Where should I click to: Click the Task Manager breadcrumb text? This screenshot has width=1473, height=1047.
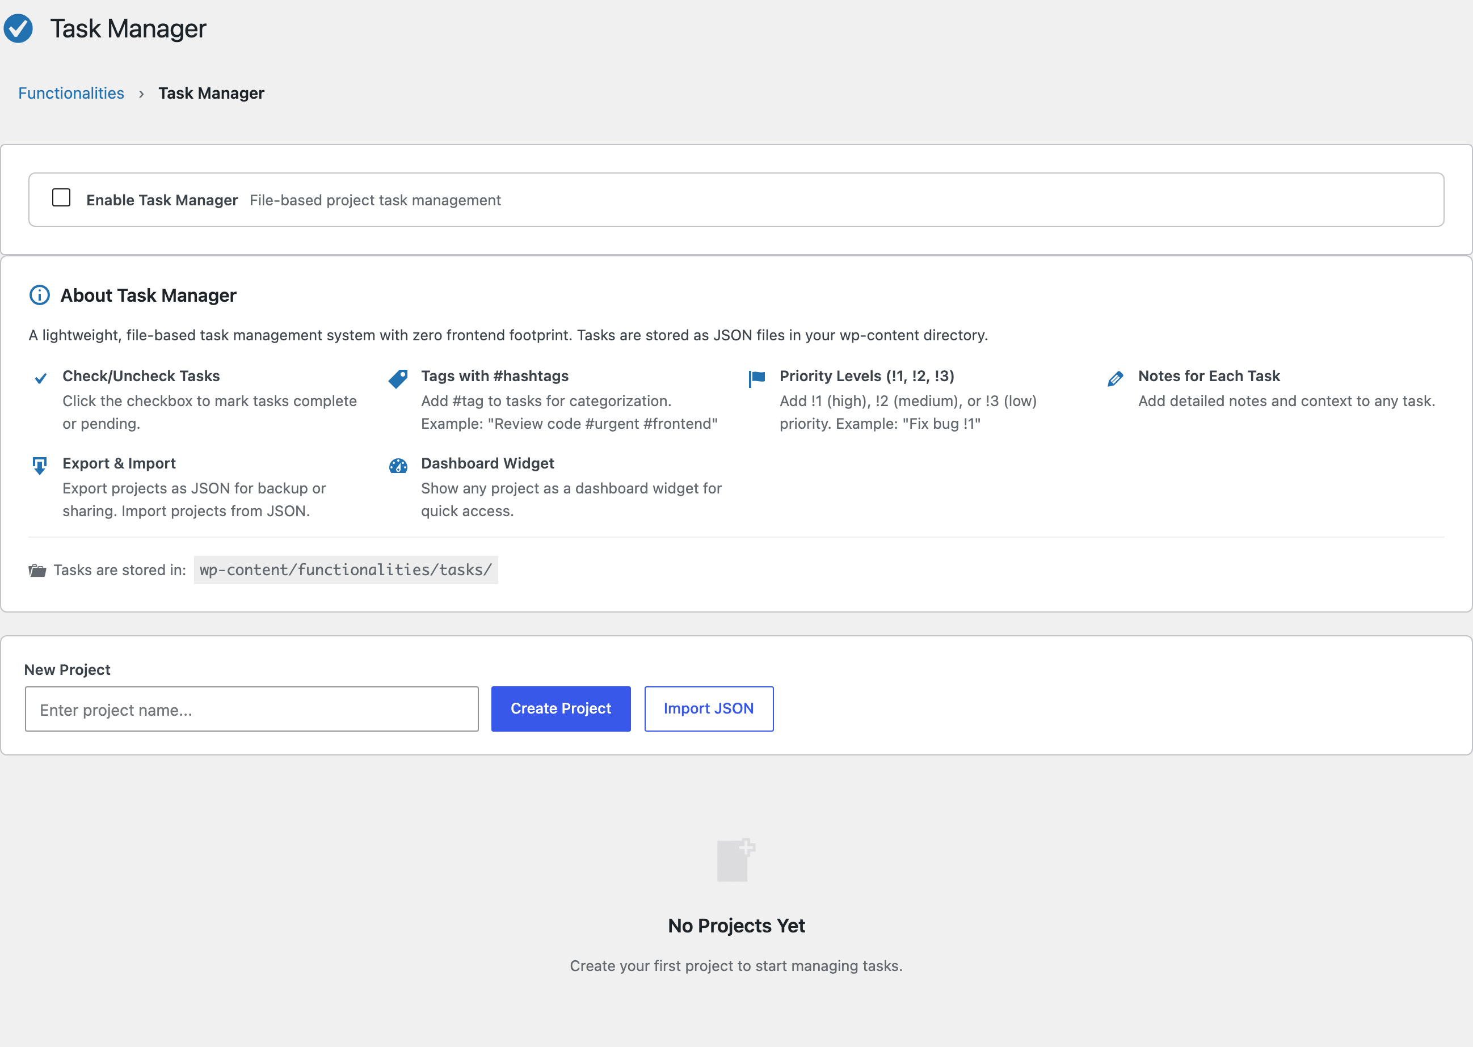[212, 94]
